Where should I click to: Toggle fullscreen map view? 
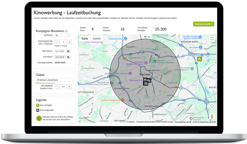[x=212, y=39]
